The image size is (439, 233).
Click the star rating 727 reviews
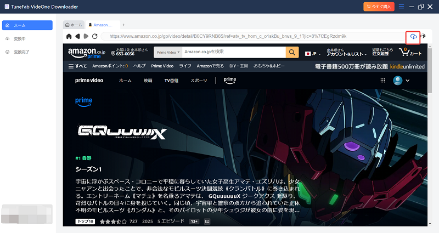(119, 221)
